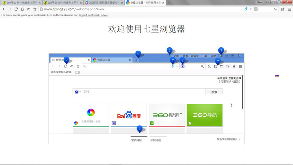Click the question marker above the Baidu paw search icon
Screen dimensions: 293x165
(x=182, y=60)
